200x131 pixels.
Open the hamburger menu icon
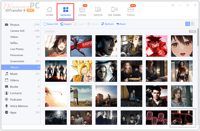coord(173,5)
